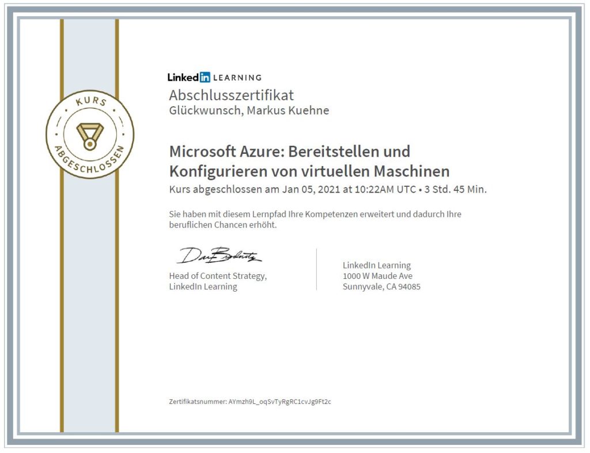This screenshot has width=590, height=453.
Task: Click the 'Abschlusszertifikat' heading
Action: [x=231, y=95]
